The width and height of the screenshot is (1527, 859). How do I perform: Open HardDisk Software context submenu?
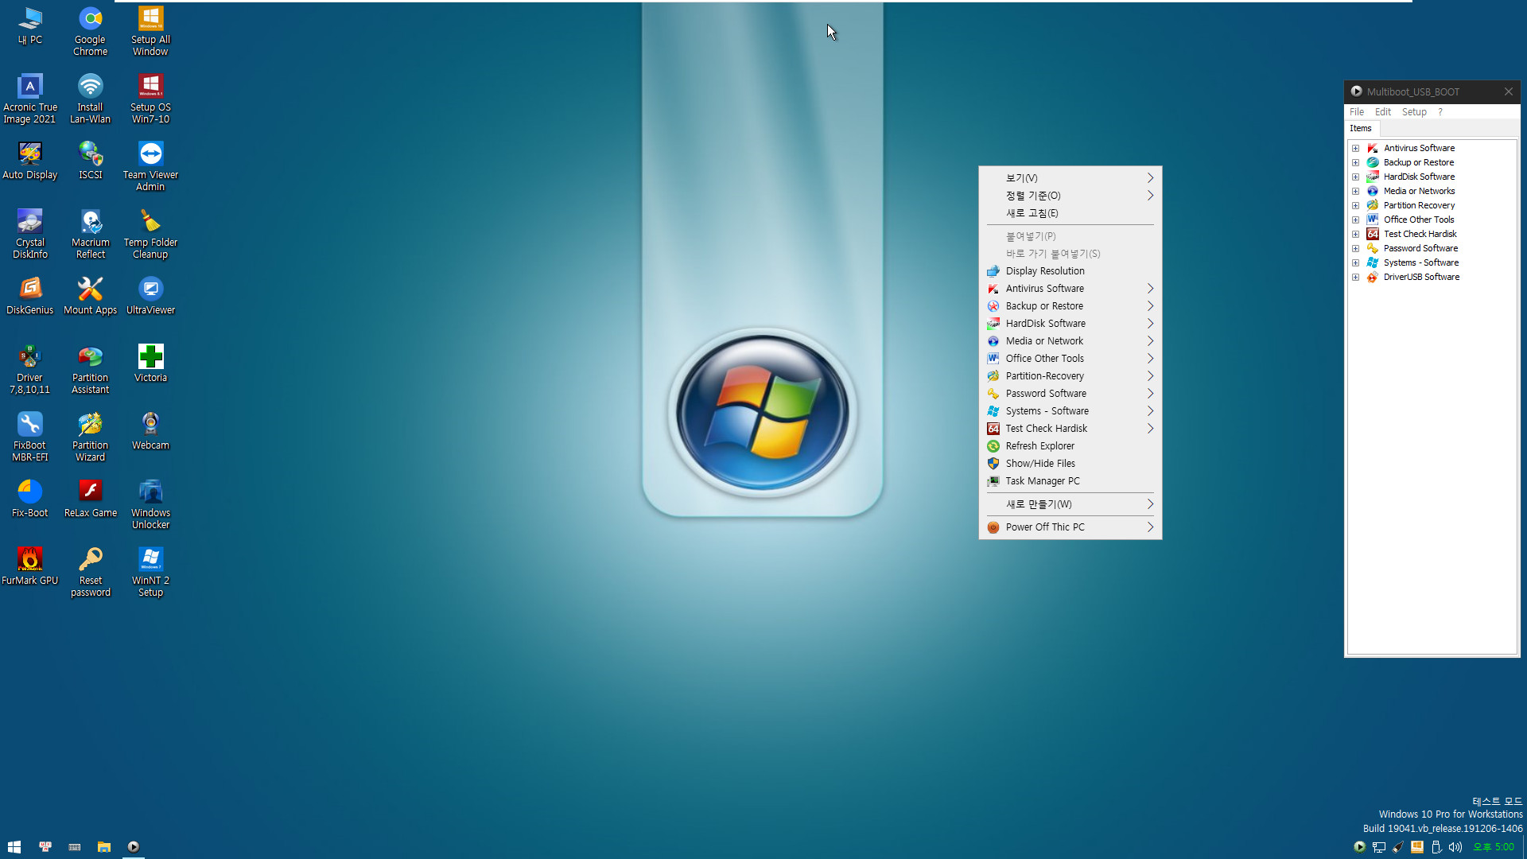click(x=1070, y=324)
